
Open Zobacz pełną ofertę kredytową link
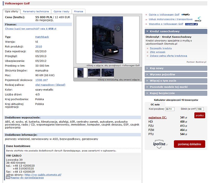tap(168, 56)
